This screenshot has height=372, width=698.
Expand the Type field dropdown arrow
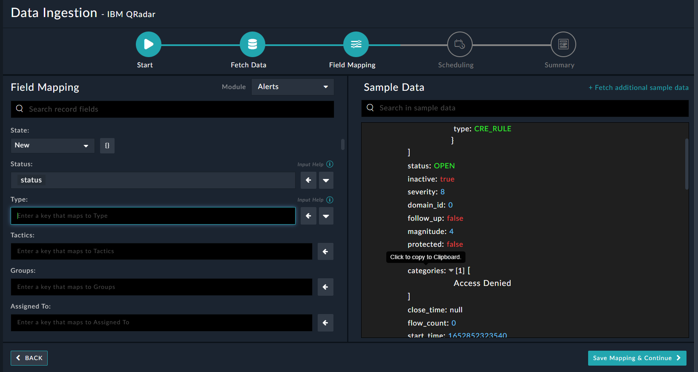tap(326, 216)
